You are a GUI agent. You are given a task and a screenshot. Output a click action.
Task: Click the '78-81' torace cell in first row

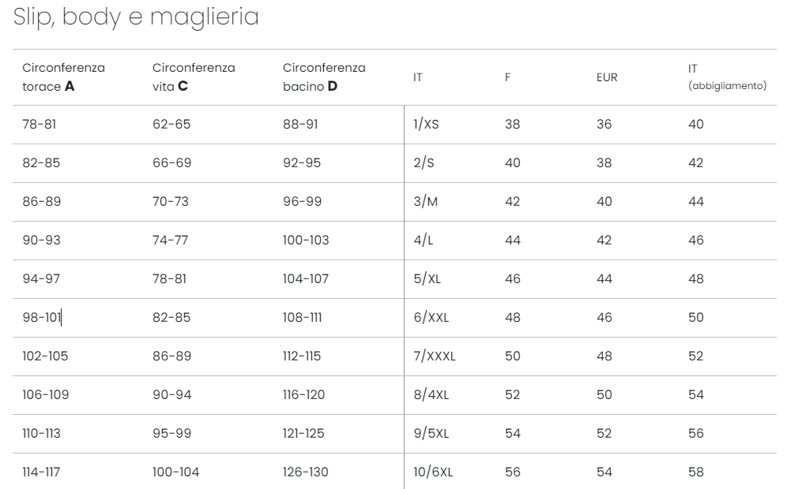click(40, 125)
